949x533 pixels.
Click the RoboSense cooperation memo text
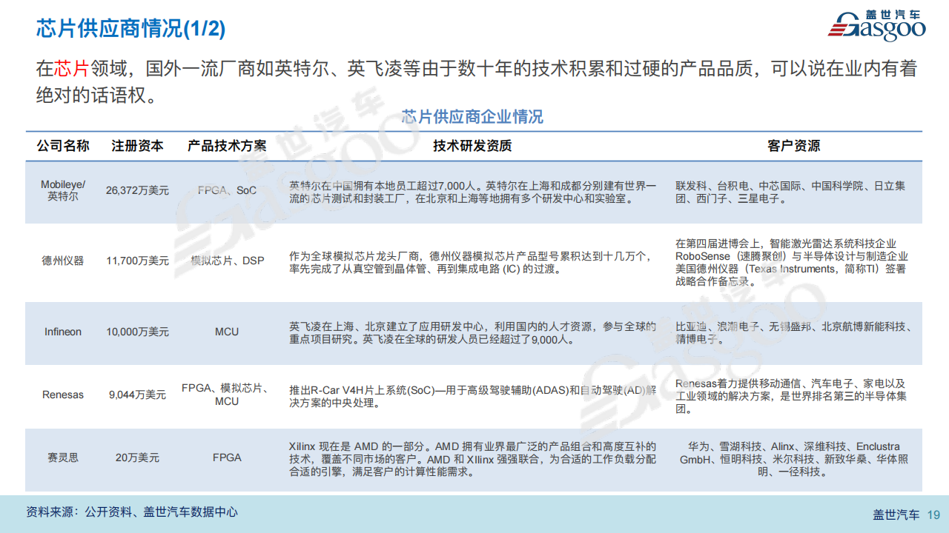792,262
